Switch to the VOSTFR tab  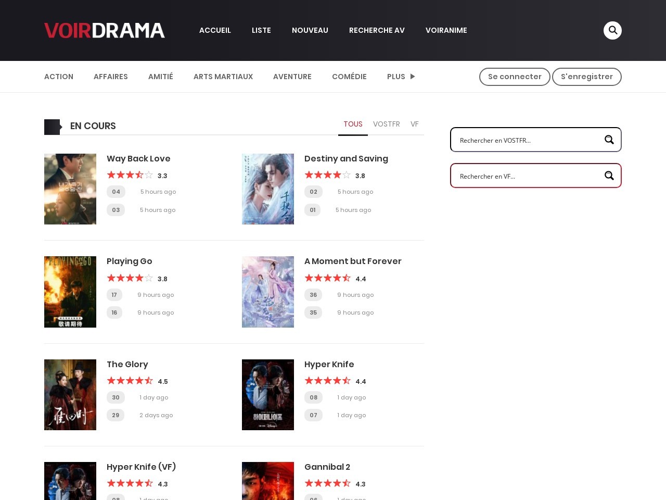(x=387, y=124)
